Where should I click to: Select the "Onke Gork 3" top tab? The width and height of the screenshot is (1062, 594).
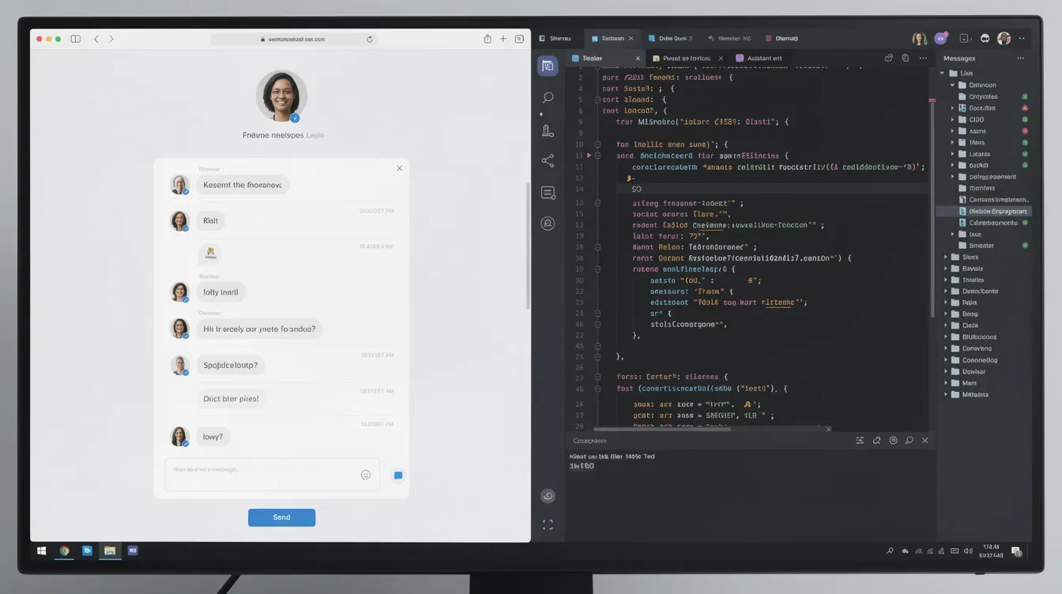pyautogui.click(x=670, y=38)
